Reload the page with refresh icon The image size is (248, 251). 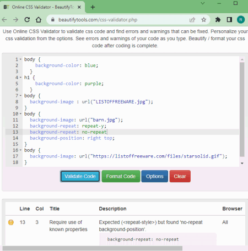(x=27, y=20)
